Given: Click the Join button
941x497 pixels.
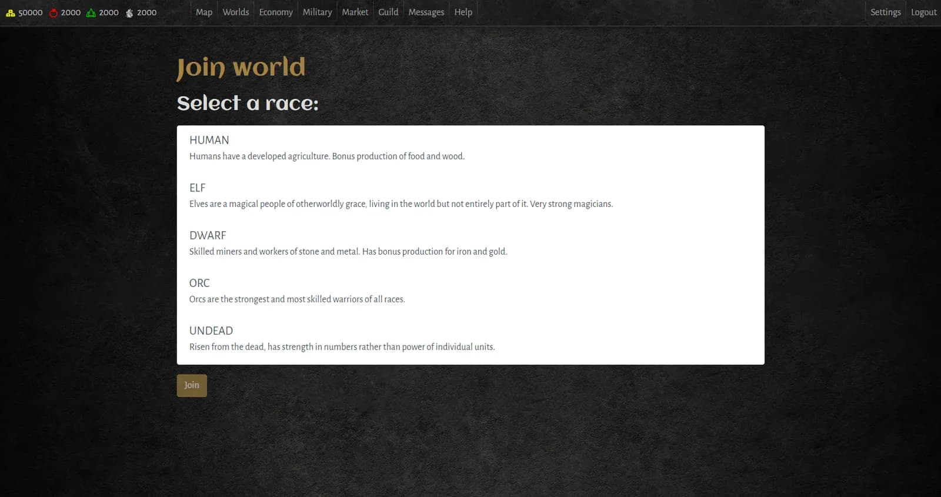Looking at the screenshot, I should click(x=192, y=385).
